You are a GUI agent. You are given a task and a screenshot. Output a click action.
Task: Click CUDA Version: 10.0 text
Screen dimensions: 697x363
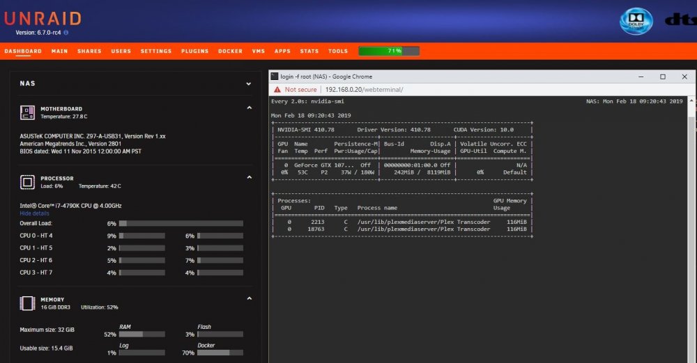(x=483, y=129)
